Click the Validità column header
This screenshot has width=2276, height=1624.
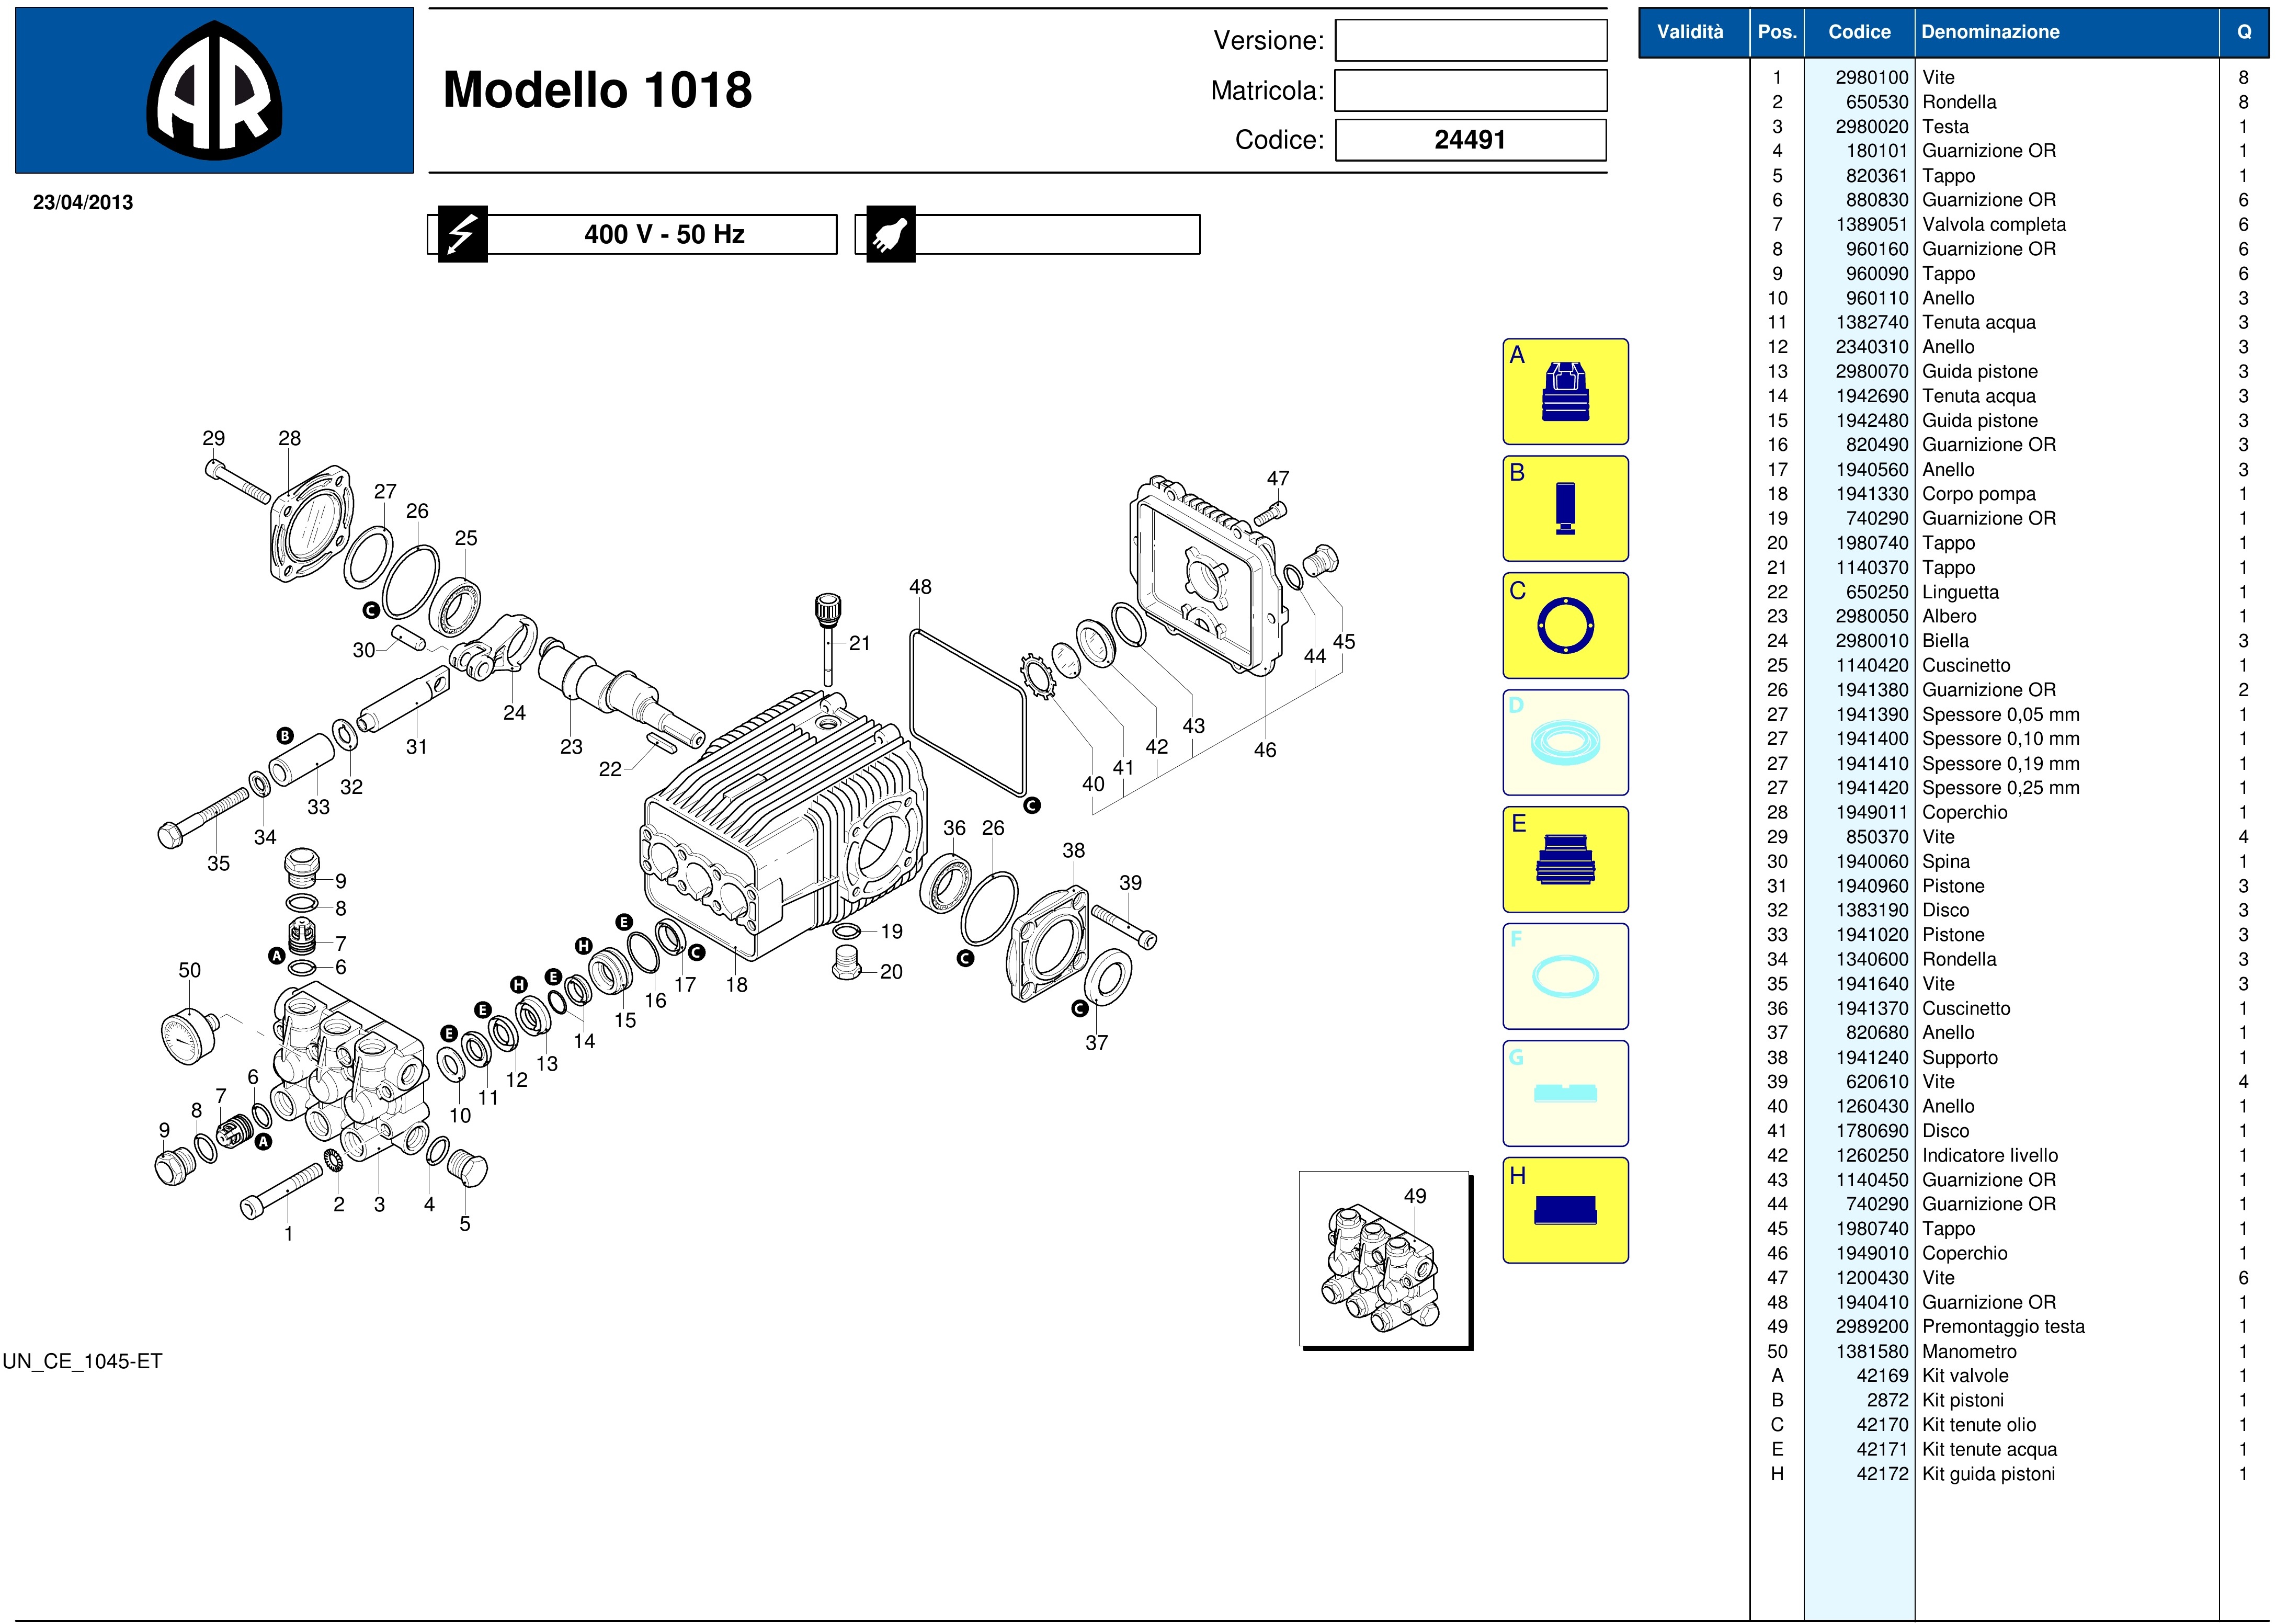1690,32
